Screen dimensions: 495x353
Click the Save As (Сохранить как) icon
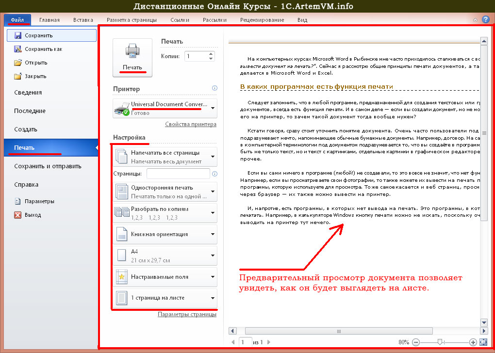pyautogui.click(x=18, y=49)
